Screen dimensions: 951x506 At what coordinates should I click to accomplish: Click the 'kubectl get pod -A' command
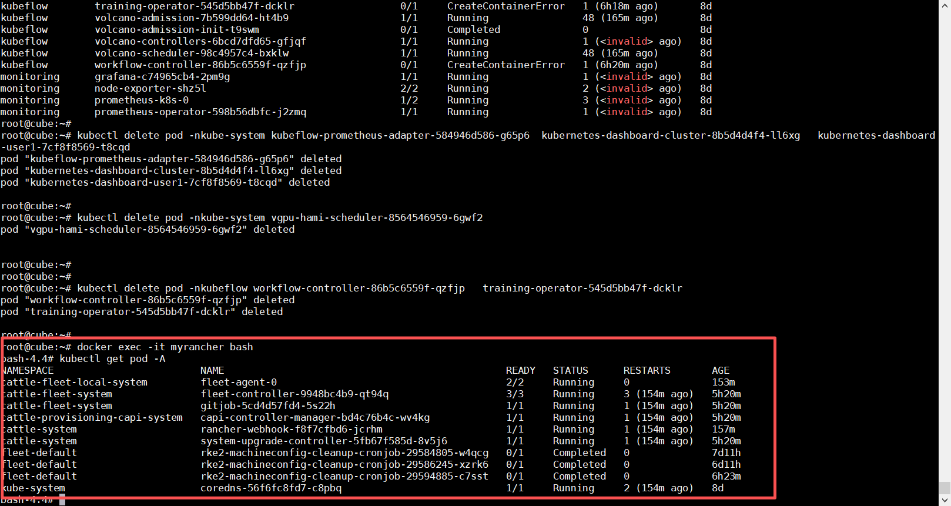click(112, 358)
